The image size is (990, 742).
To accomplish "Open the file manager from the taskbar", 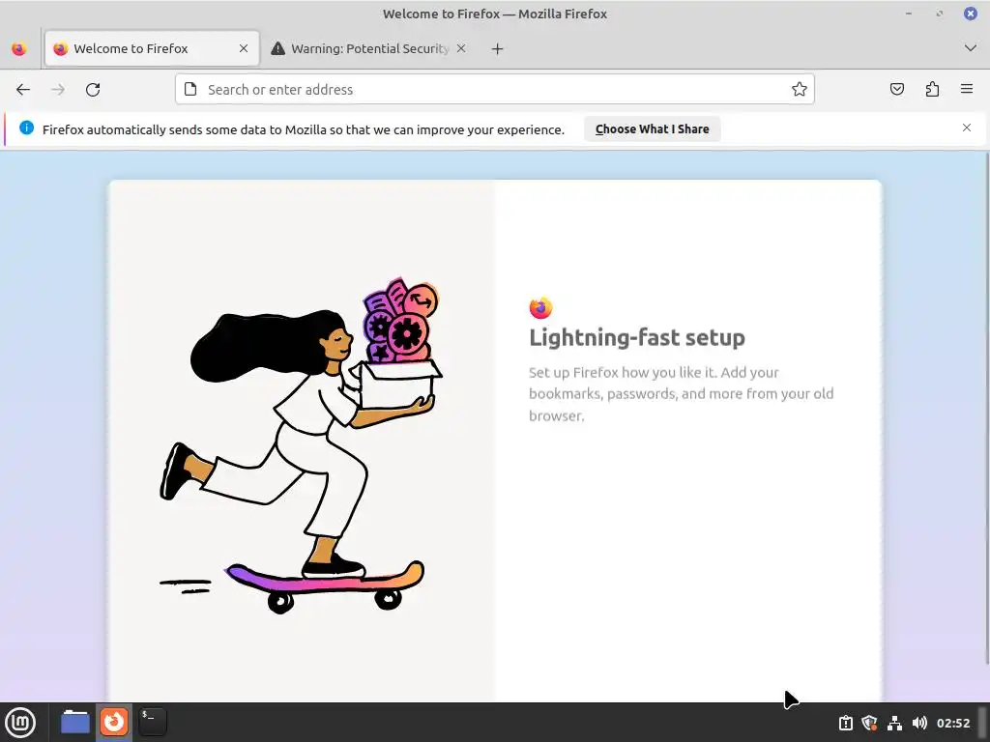I will click(x=75, y=722).
